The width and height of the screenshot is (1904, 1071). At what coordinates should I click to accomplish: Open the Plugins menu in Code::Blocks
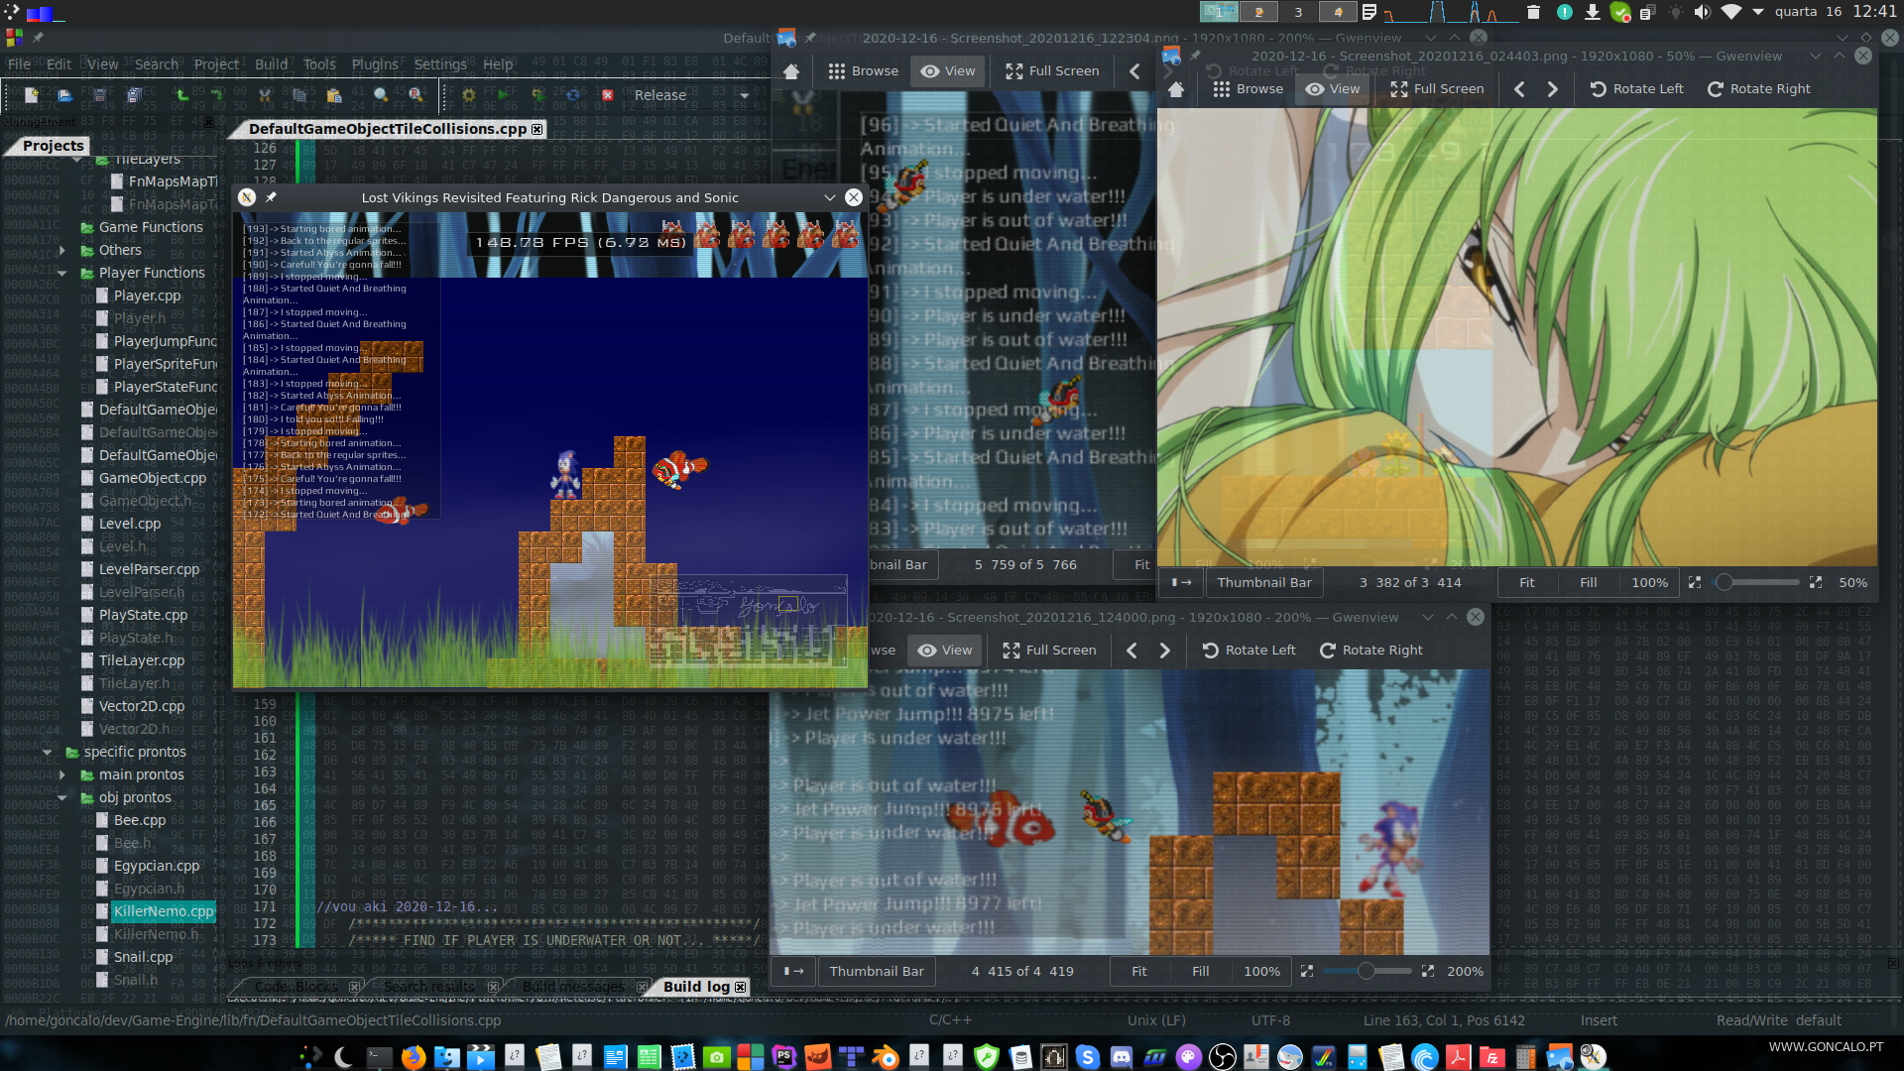375,64
